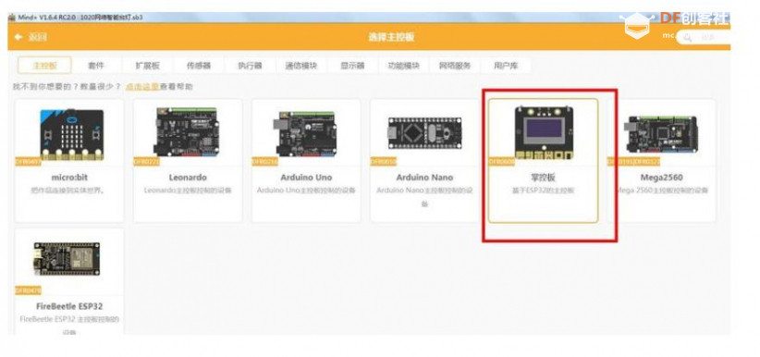Pick the Mega2560 board card

(662, 161)
